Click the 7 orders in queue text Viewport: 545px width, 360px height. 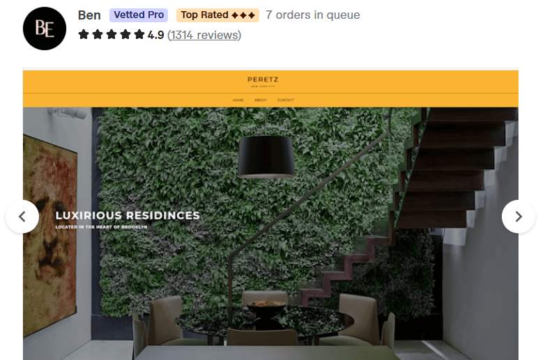[x=313, y=15]
